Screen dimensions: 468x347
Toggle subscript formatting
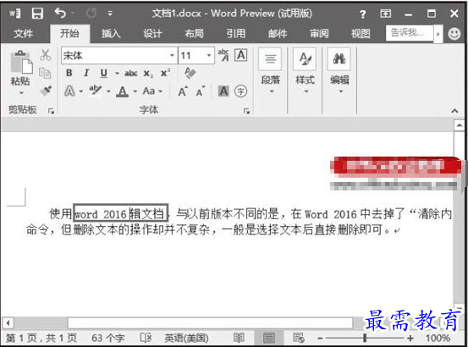pyautogui.click(x=148, y=74)
